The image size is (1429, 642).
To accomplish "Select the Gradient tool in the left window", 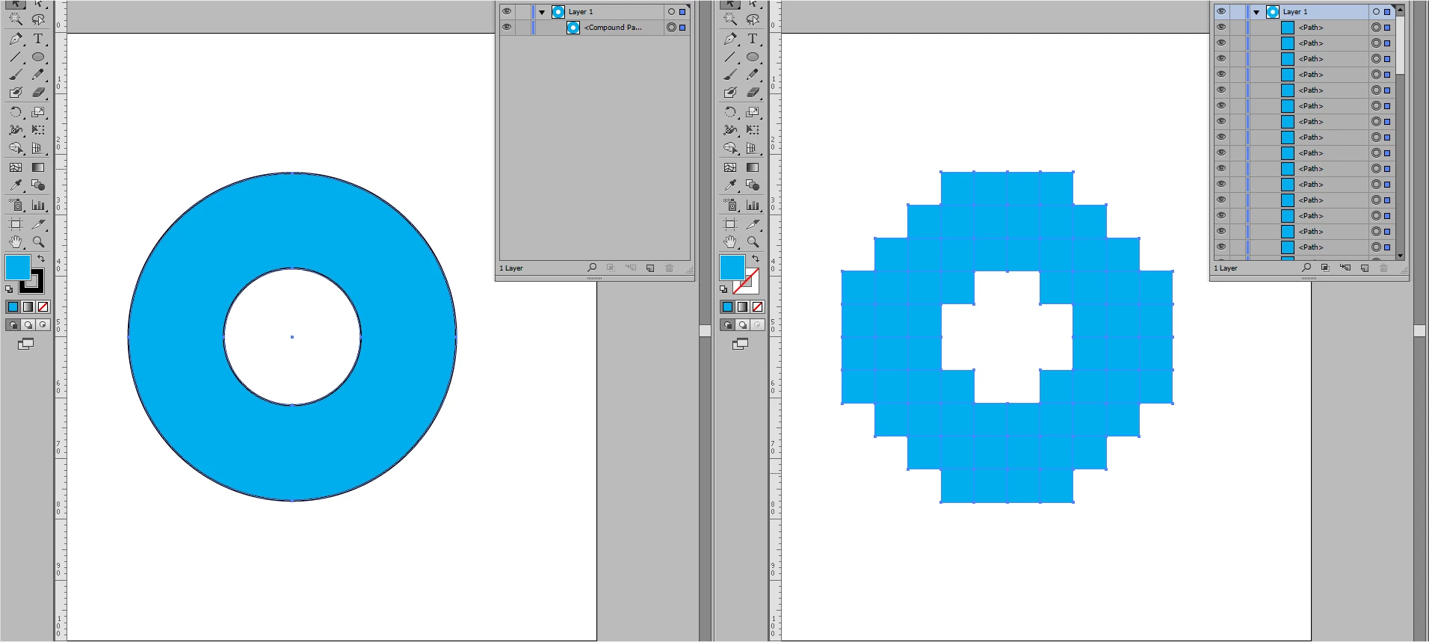I will pos(38,167).
